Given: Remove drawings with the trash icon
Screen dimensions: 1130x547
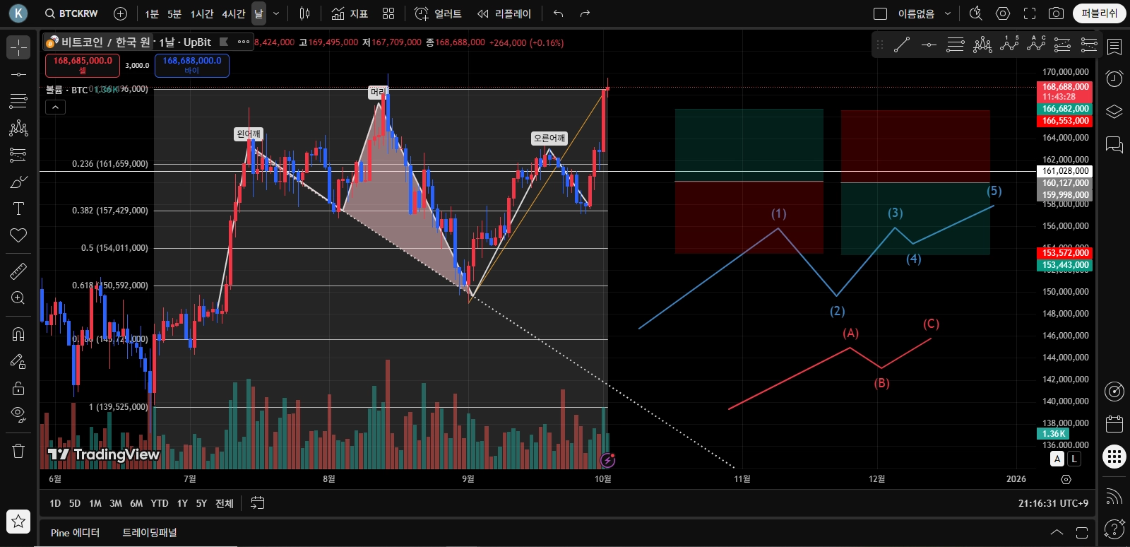Looking at the screenshot, I should coord(18,451).
